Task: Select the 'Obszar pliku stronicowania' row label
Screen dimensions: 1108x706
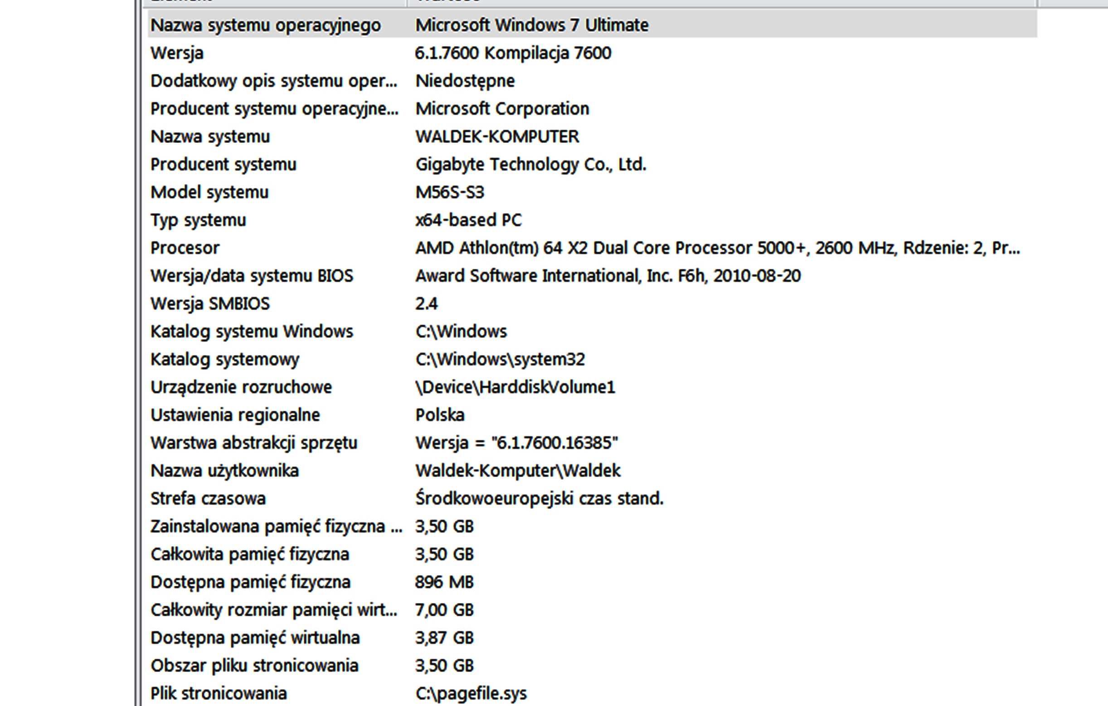Action: coord(254,666)
